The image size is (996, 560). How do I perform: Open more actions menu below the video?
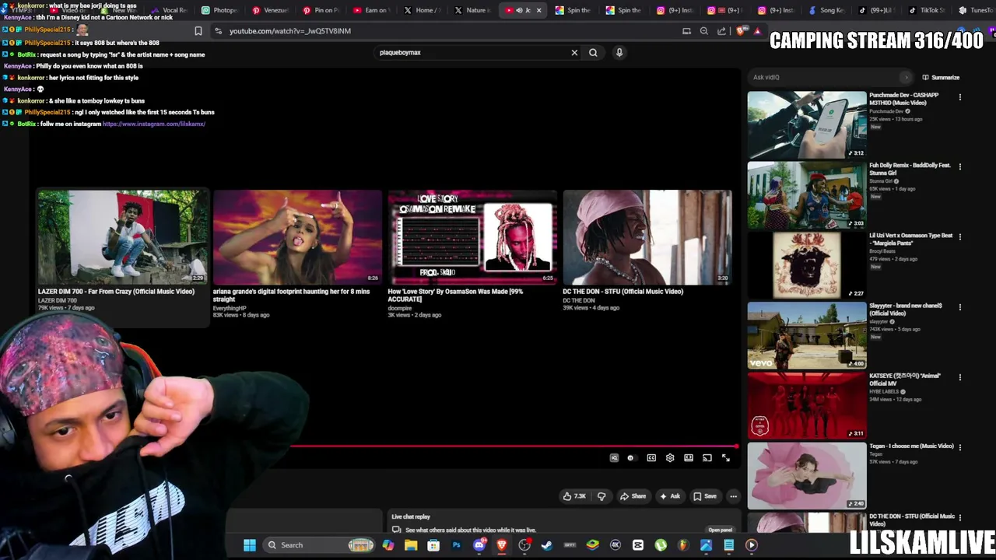[733, 496]
